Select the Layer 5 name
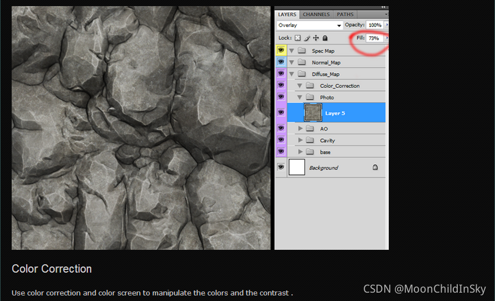The height and width of the screenshot is (301, 495). (335, 113)
